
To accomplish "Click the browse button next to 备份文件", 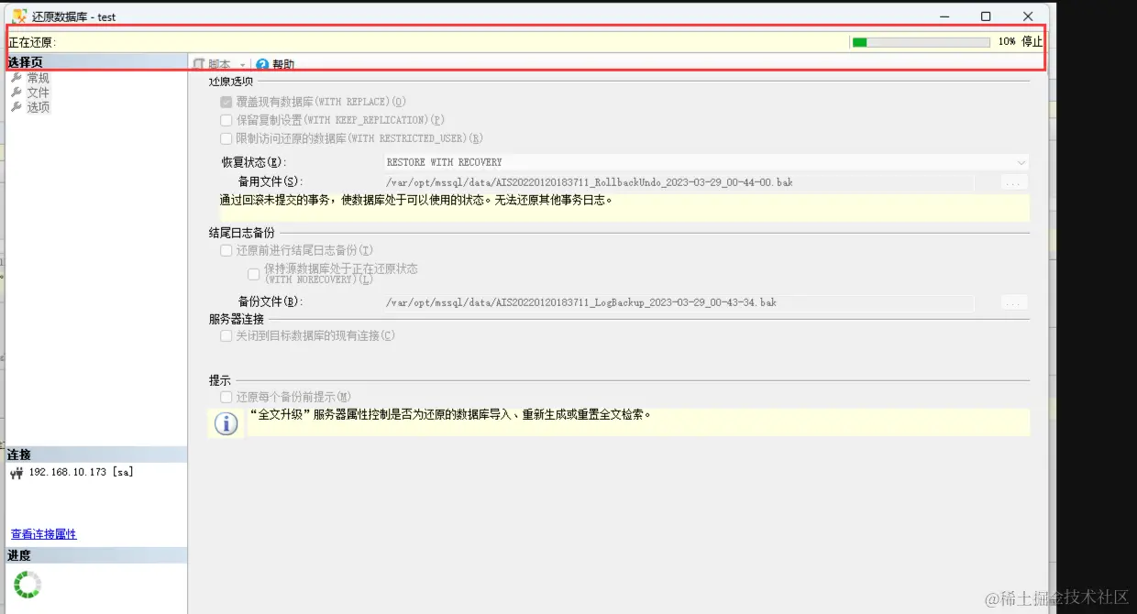I will [1014, 302].
